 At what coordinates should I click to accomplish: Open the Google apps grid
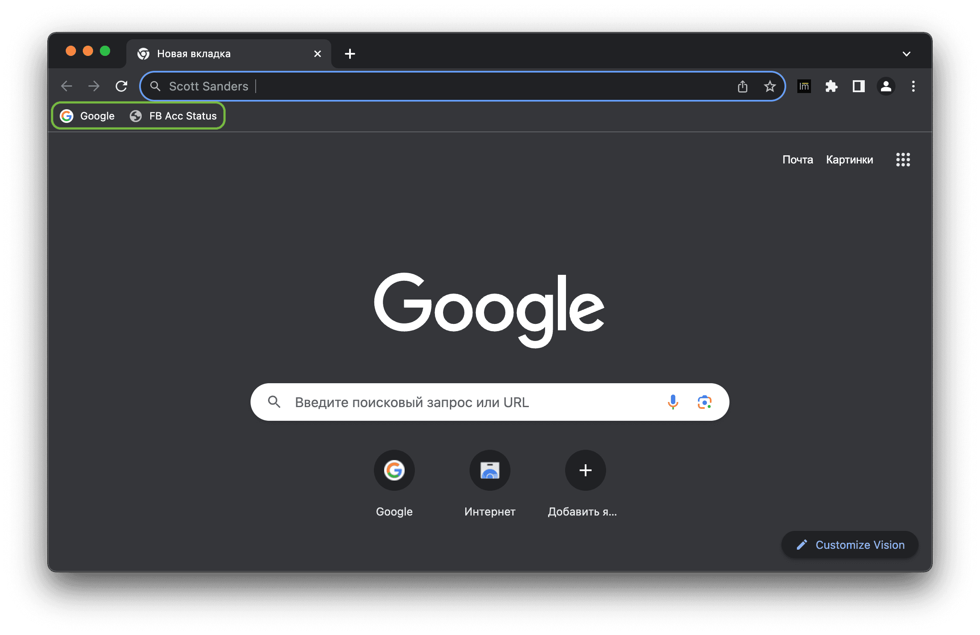pyautogui.click(x=903, y=160)
